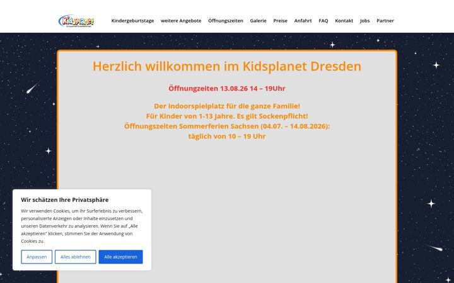Go to the Öffnungszeiten page
This screenshot has height=283, width=454.
tap(226, 21)
